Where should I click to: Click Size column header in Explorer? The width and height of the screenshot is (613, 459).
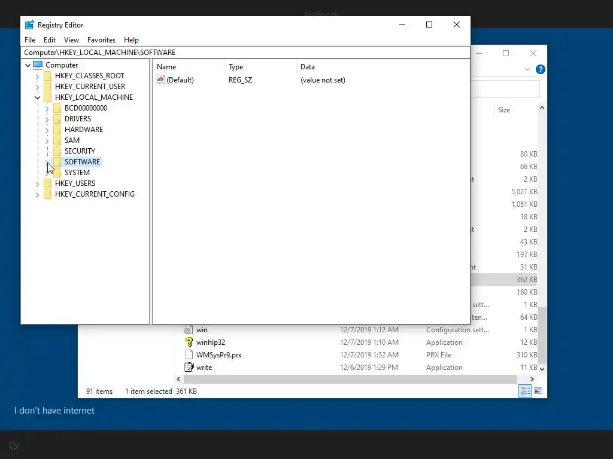(504, 110)
